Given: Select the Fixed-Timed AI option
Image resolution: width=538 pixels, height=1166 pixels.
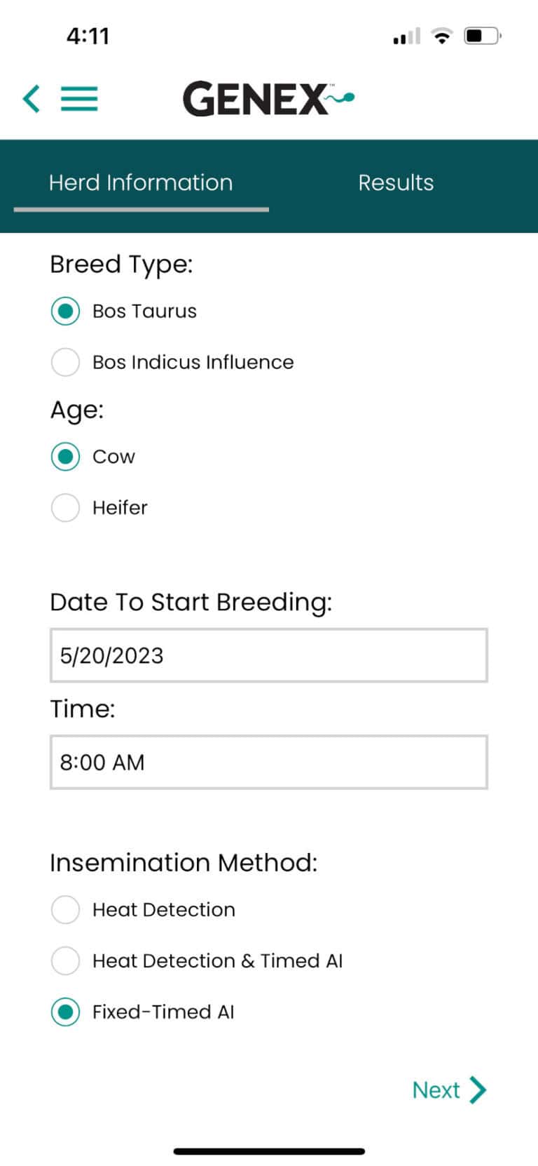Looking at the screenshot, I should point(65,1012).
